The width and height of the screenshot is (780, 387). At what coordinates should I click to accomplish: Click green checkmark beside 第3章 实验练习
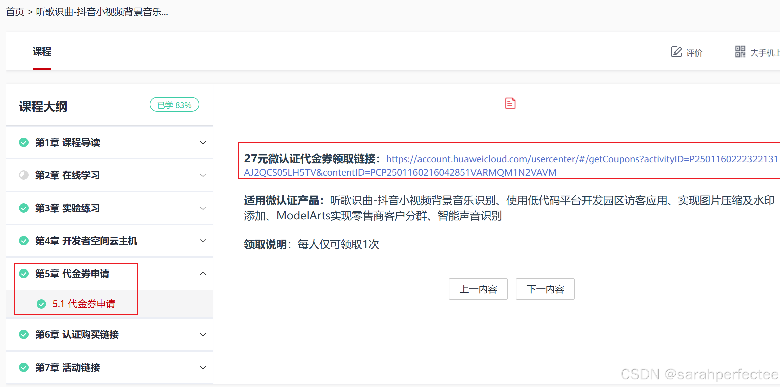[24, 208]
